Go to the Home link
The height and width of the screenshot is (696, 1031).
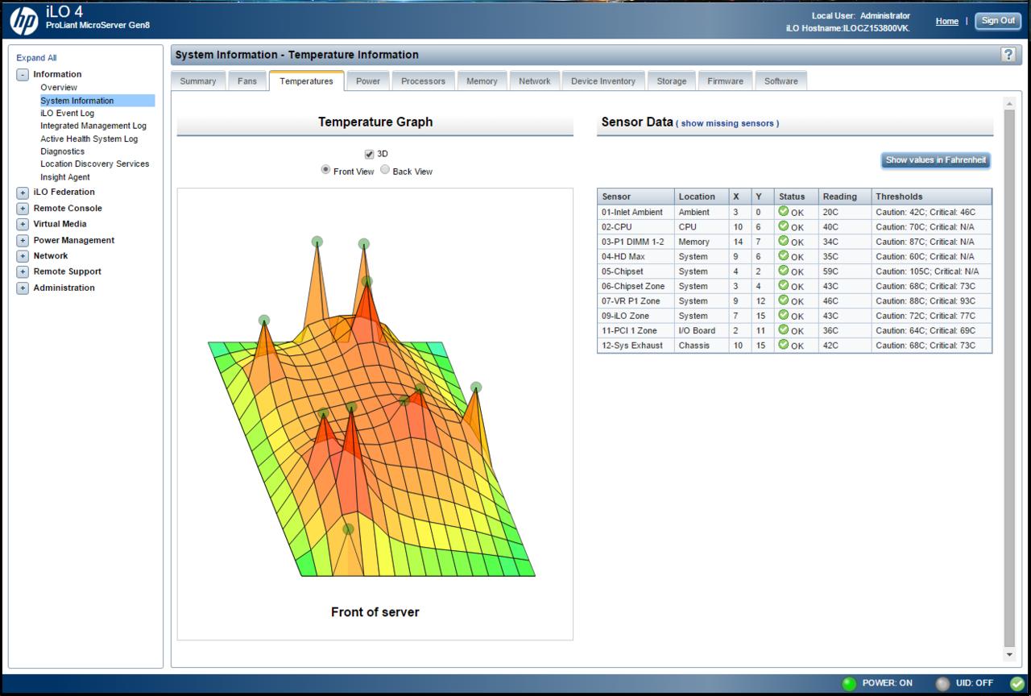coord(947,21)
